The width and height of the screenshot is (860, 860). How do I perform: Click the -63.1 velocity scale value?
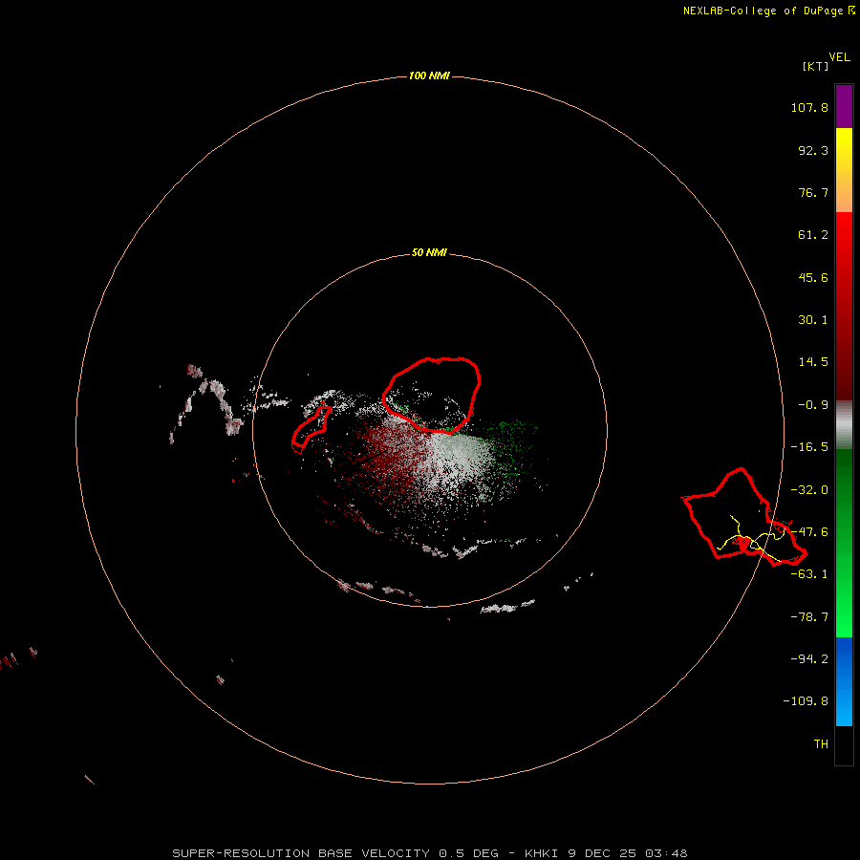click(x=809, y=574)
